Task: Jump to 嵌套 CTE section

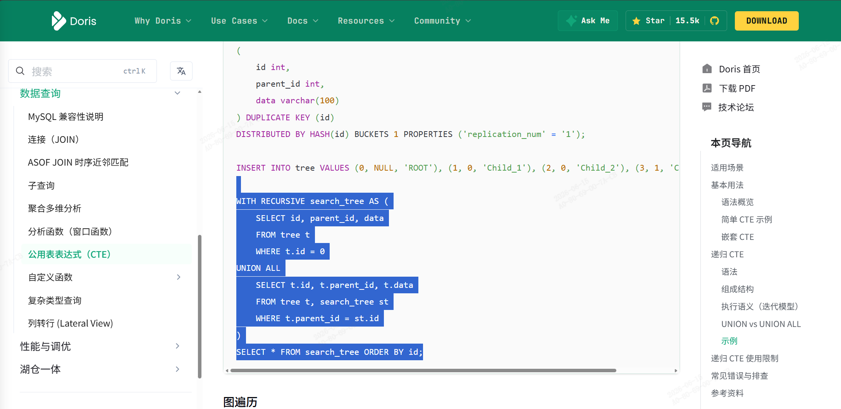Action: tap(738, 237)
